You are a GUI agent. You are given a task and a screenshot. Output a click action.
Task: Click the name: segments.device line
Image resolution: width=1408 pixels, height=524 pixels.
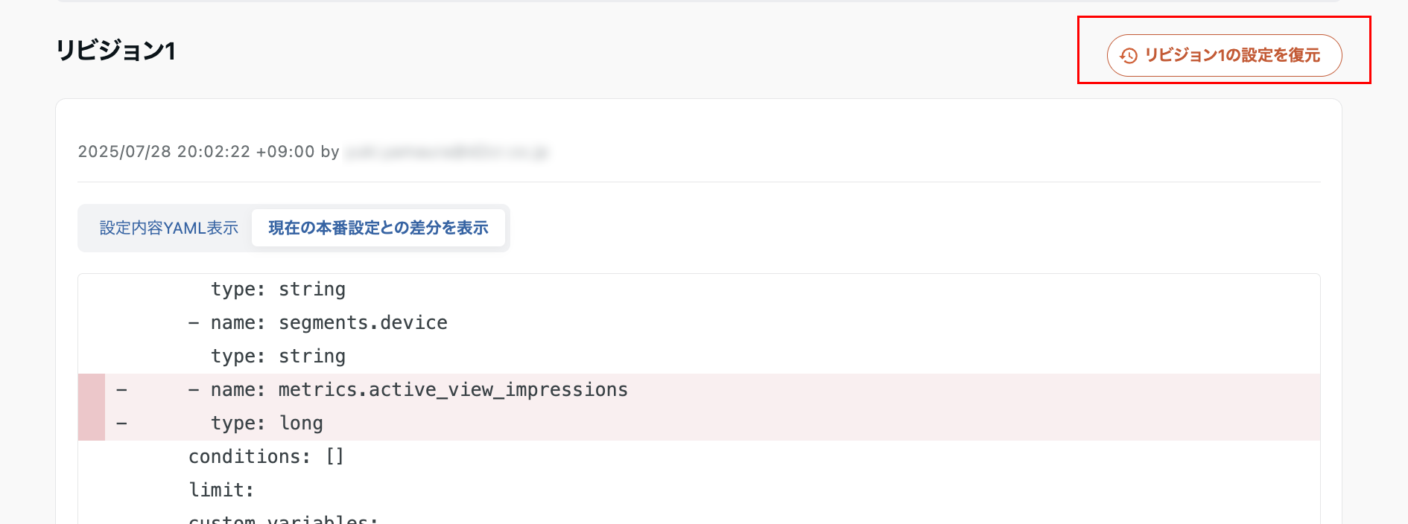[x=329, y=323]
